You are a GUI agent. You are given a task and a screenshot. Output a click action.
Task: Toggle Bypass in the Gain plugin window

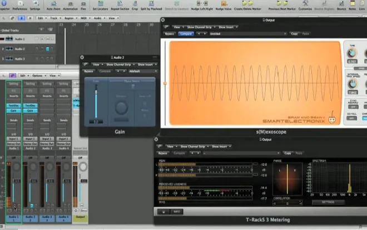pyautogui.click(x=89, y=71)
